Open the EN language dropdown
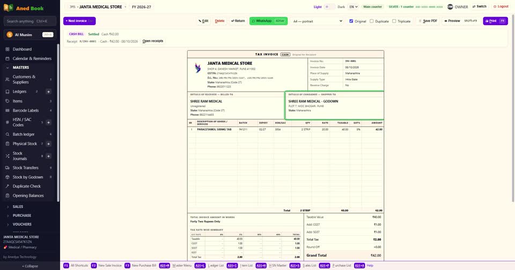This screenshot has height=270, width=515. click(x=353, y=6)
